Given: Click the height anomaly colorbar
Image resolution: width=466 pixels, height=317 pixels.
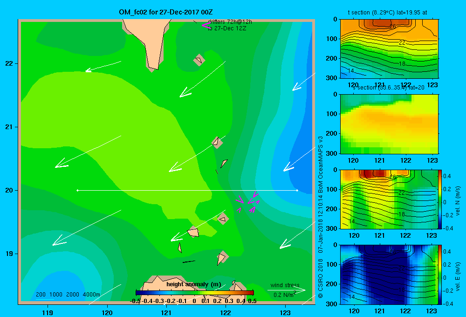Looking at the screenshot, I should [194, 293].
